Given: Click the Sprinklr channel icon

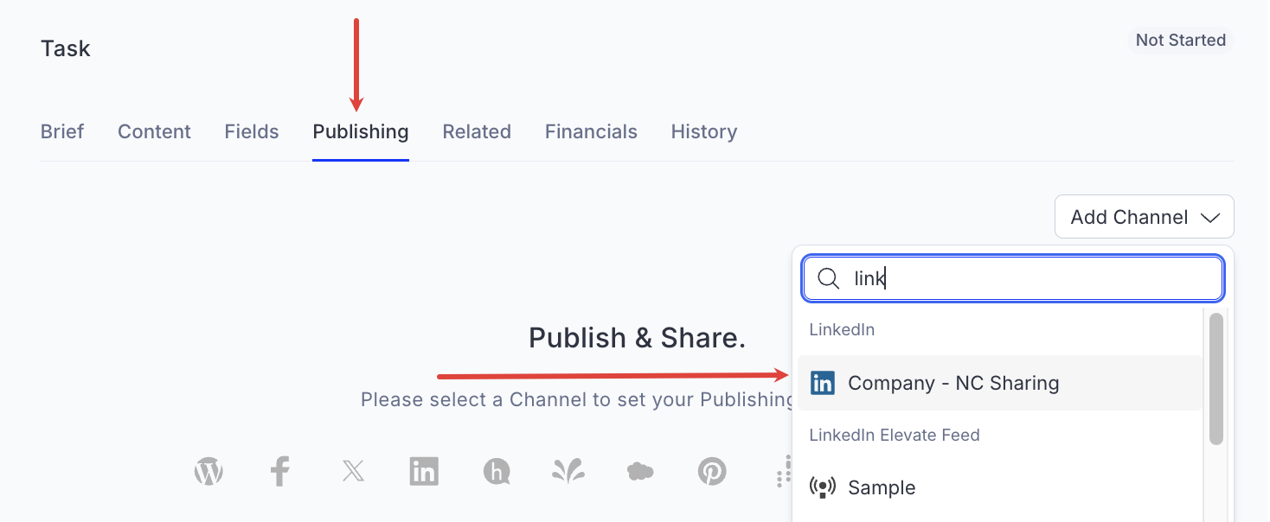Looking at the screenshot, I should point(568,471).
